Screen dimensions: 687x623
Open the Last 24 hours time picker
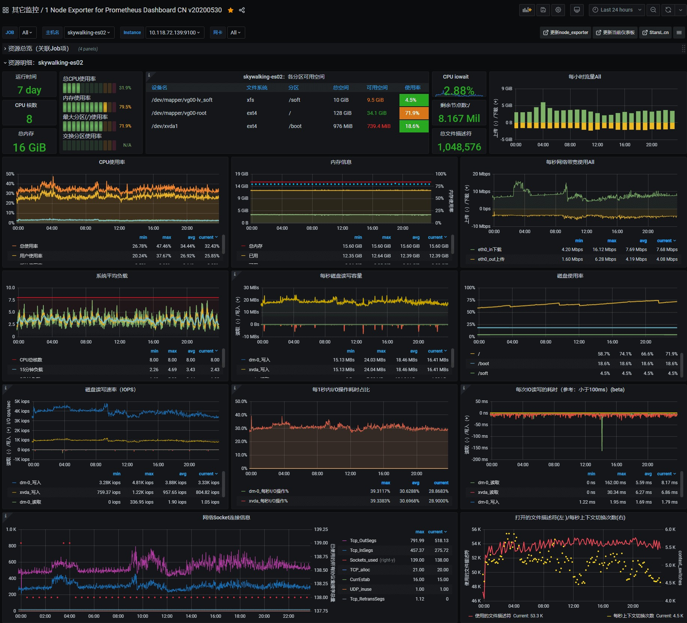pos(617,10)
